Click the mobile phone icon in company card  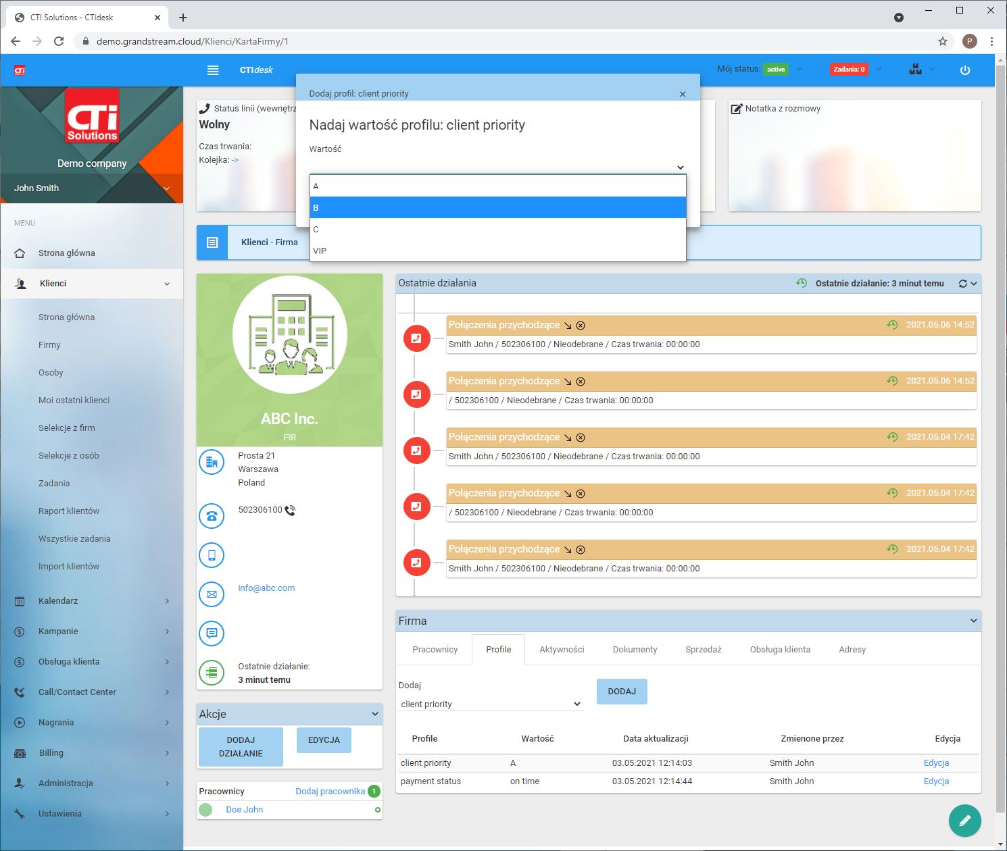[212, 555]
